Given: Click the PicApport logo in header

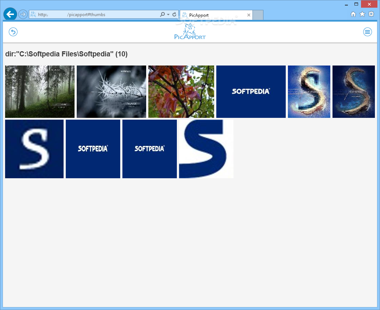Looking at the screenshot, I should point(190,31).
